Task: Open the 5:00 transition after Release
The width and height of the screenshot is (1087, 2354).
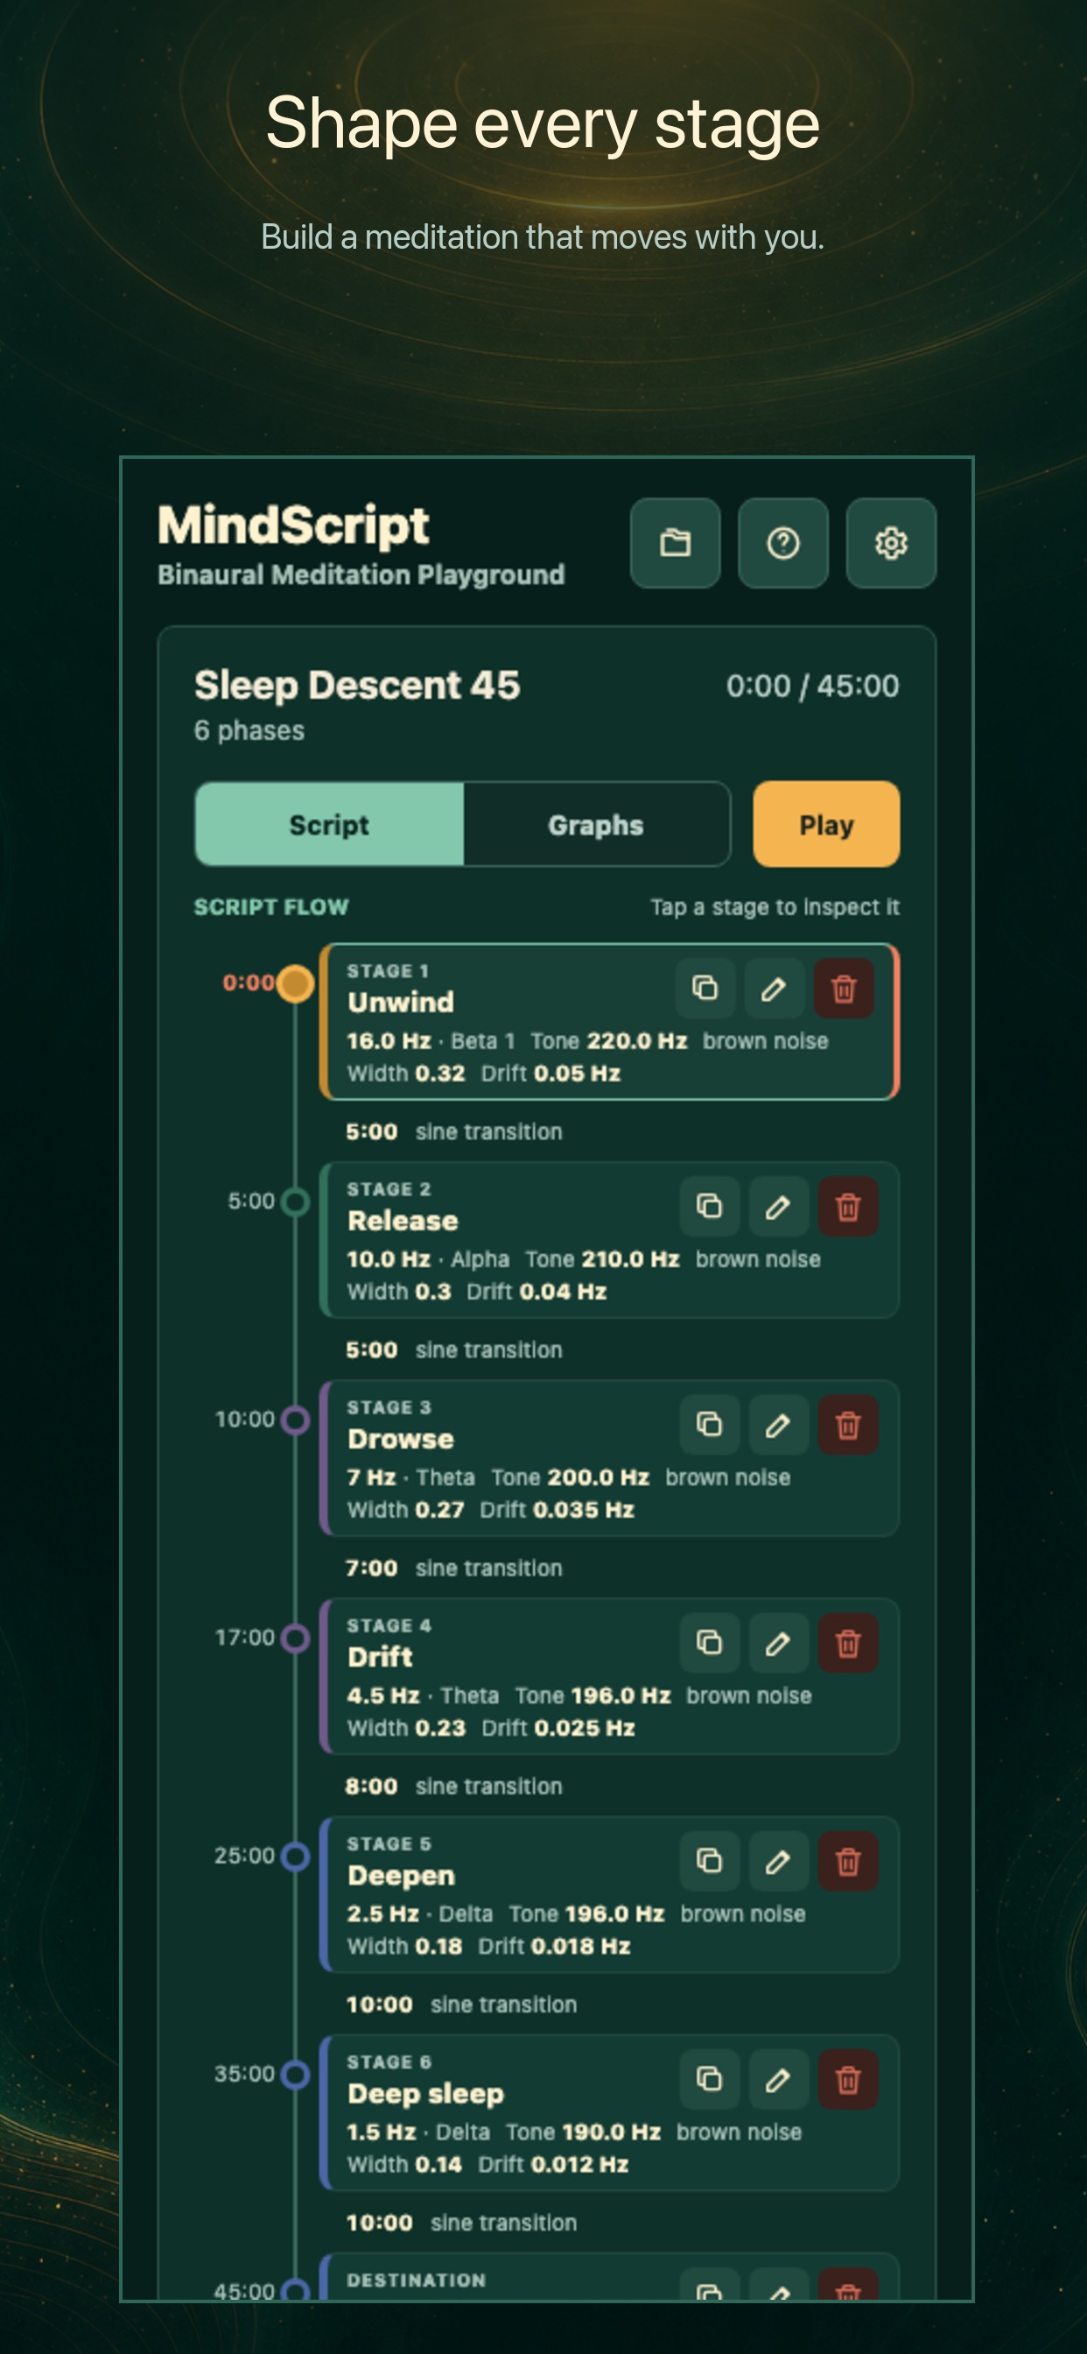Action: pos(454,1350)
